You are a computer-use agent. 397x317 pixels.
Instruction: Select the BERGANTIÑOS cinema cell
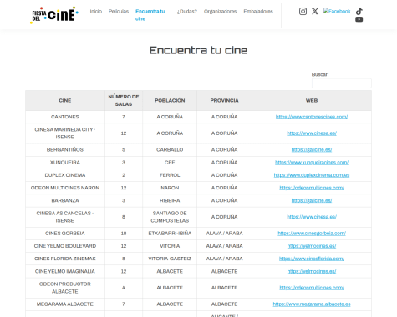pos(65,150)
